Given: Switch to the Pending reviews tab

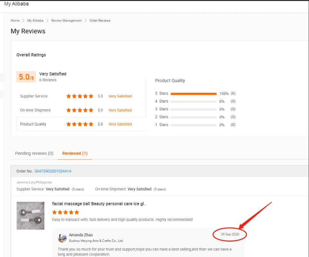Looking at the screenshot, I should [x=34, y=153].
